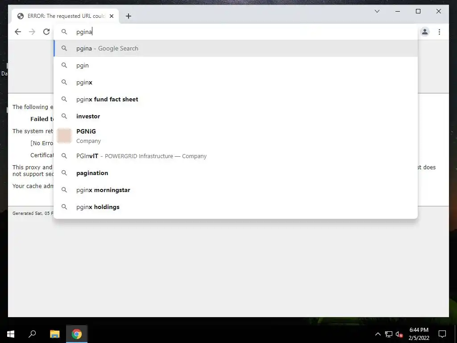Click the browser back arrow
This screenshot has width=457, height=343.
point(18,32)
